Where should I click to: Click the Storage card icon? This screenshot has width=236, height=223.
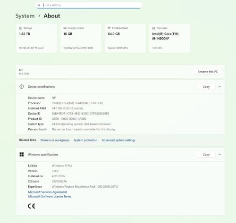click(x=20, y=28)
